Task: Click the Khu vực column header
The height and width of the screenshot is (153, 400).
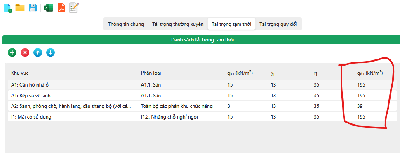Action: click(x=20, y=73)
